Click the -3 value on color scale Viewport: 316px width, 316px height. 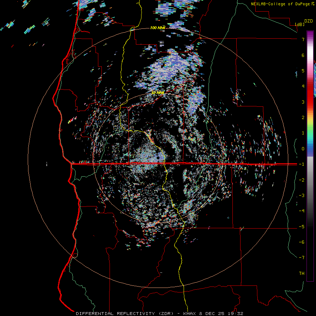pos(302,196)
